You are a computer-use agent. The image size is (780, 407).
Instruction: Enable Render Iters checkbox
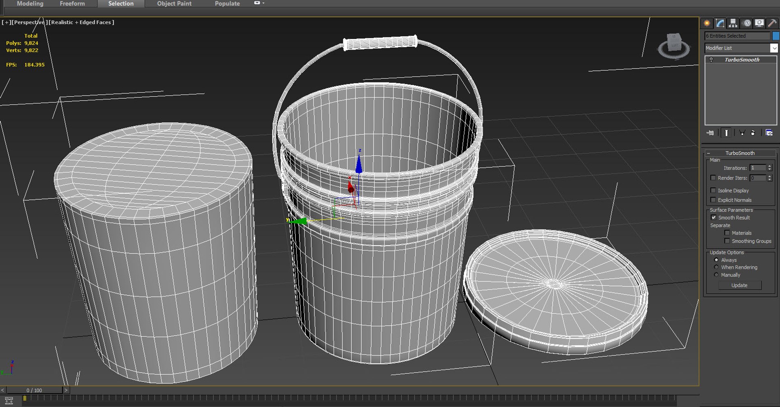(x=713, y=178)
